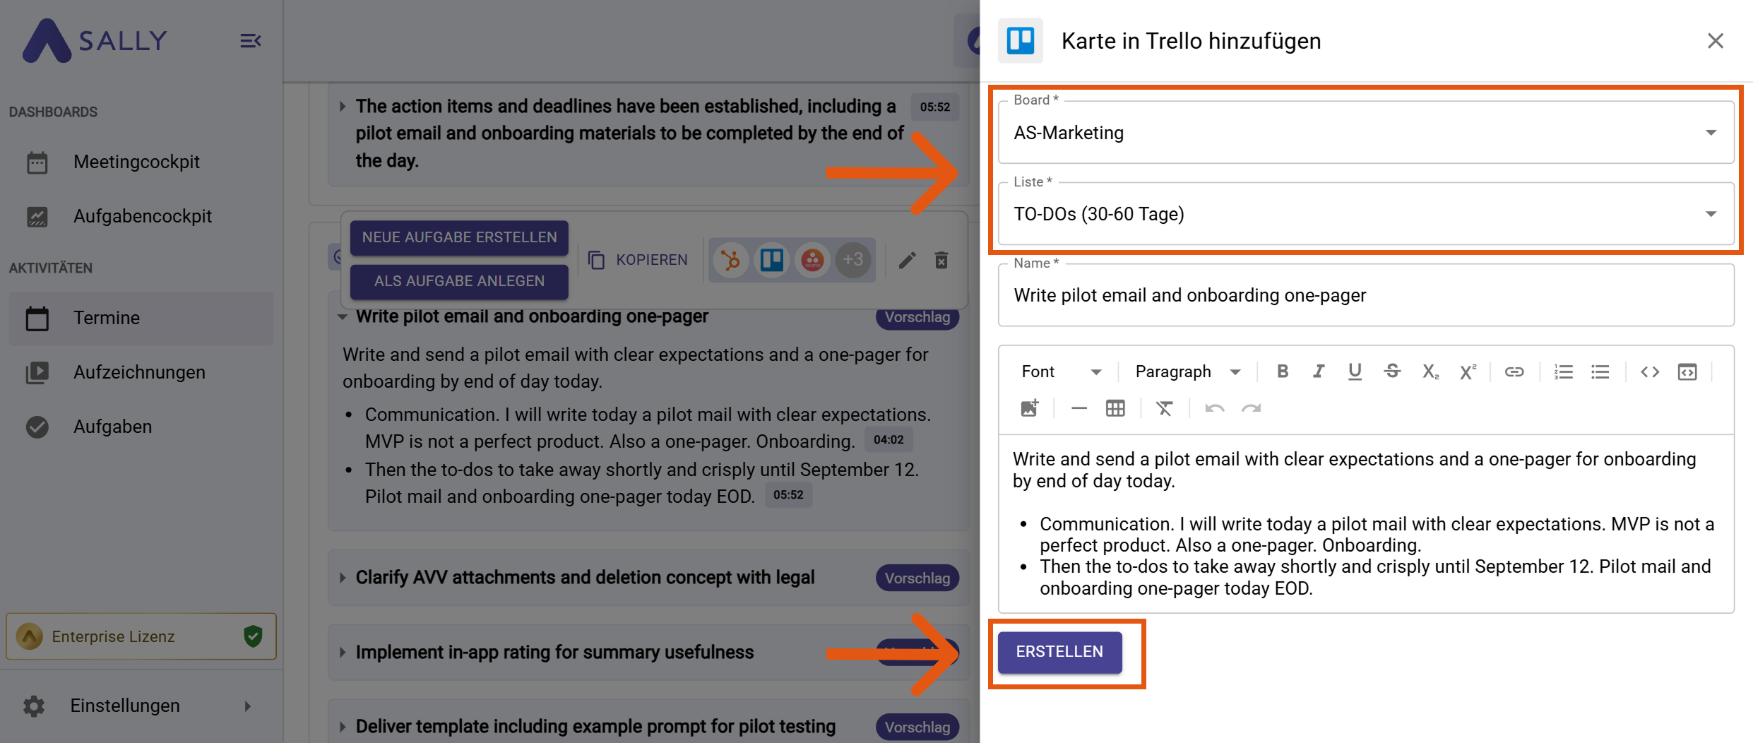Click Kopieren button
Screen dimensions: 1753x743
(x=638, y=260)
